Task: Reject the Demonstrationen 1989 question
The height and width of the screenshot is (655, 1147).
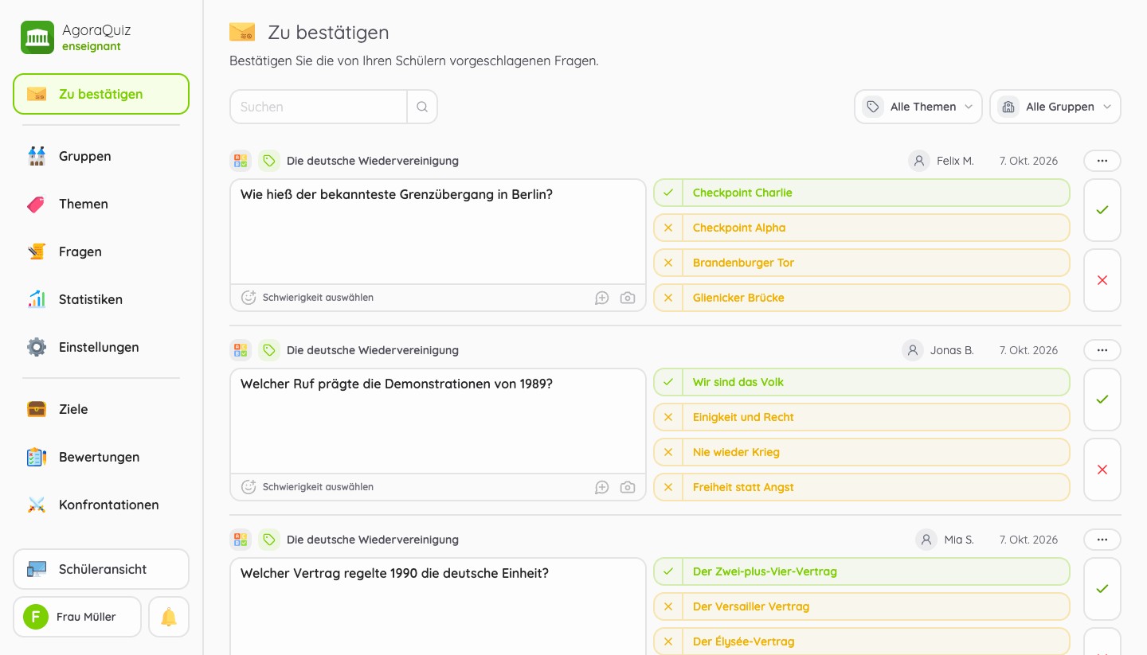Action: click(1102, 470)
